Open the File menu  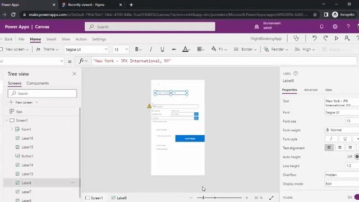[21, 39]
